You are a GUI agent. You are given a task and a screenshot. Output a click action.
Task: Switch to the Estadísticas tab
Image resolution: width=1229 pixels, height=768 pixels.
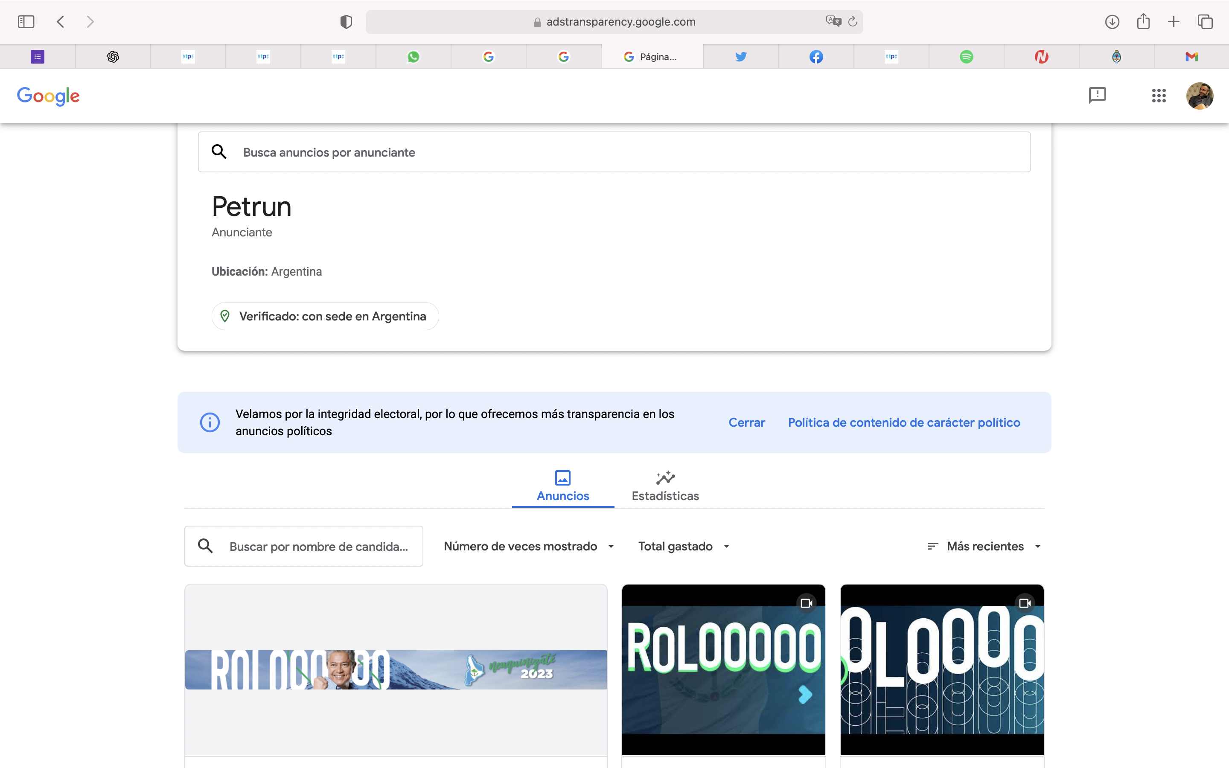665,486
